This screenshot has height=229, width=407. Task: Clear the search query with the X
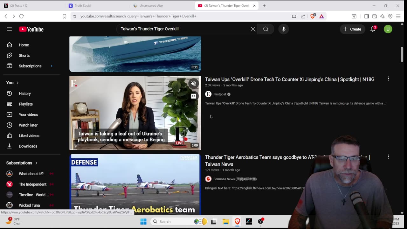[253, 29]
